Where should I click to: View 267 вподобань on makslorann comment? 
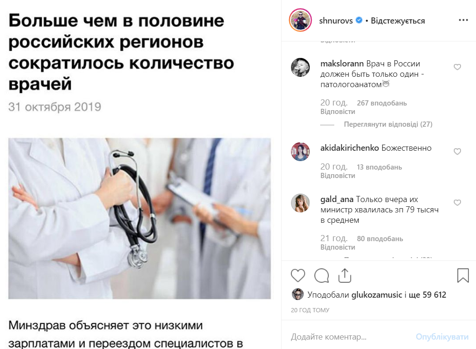click(381, 103)
